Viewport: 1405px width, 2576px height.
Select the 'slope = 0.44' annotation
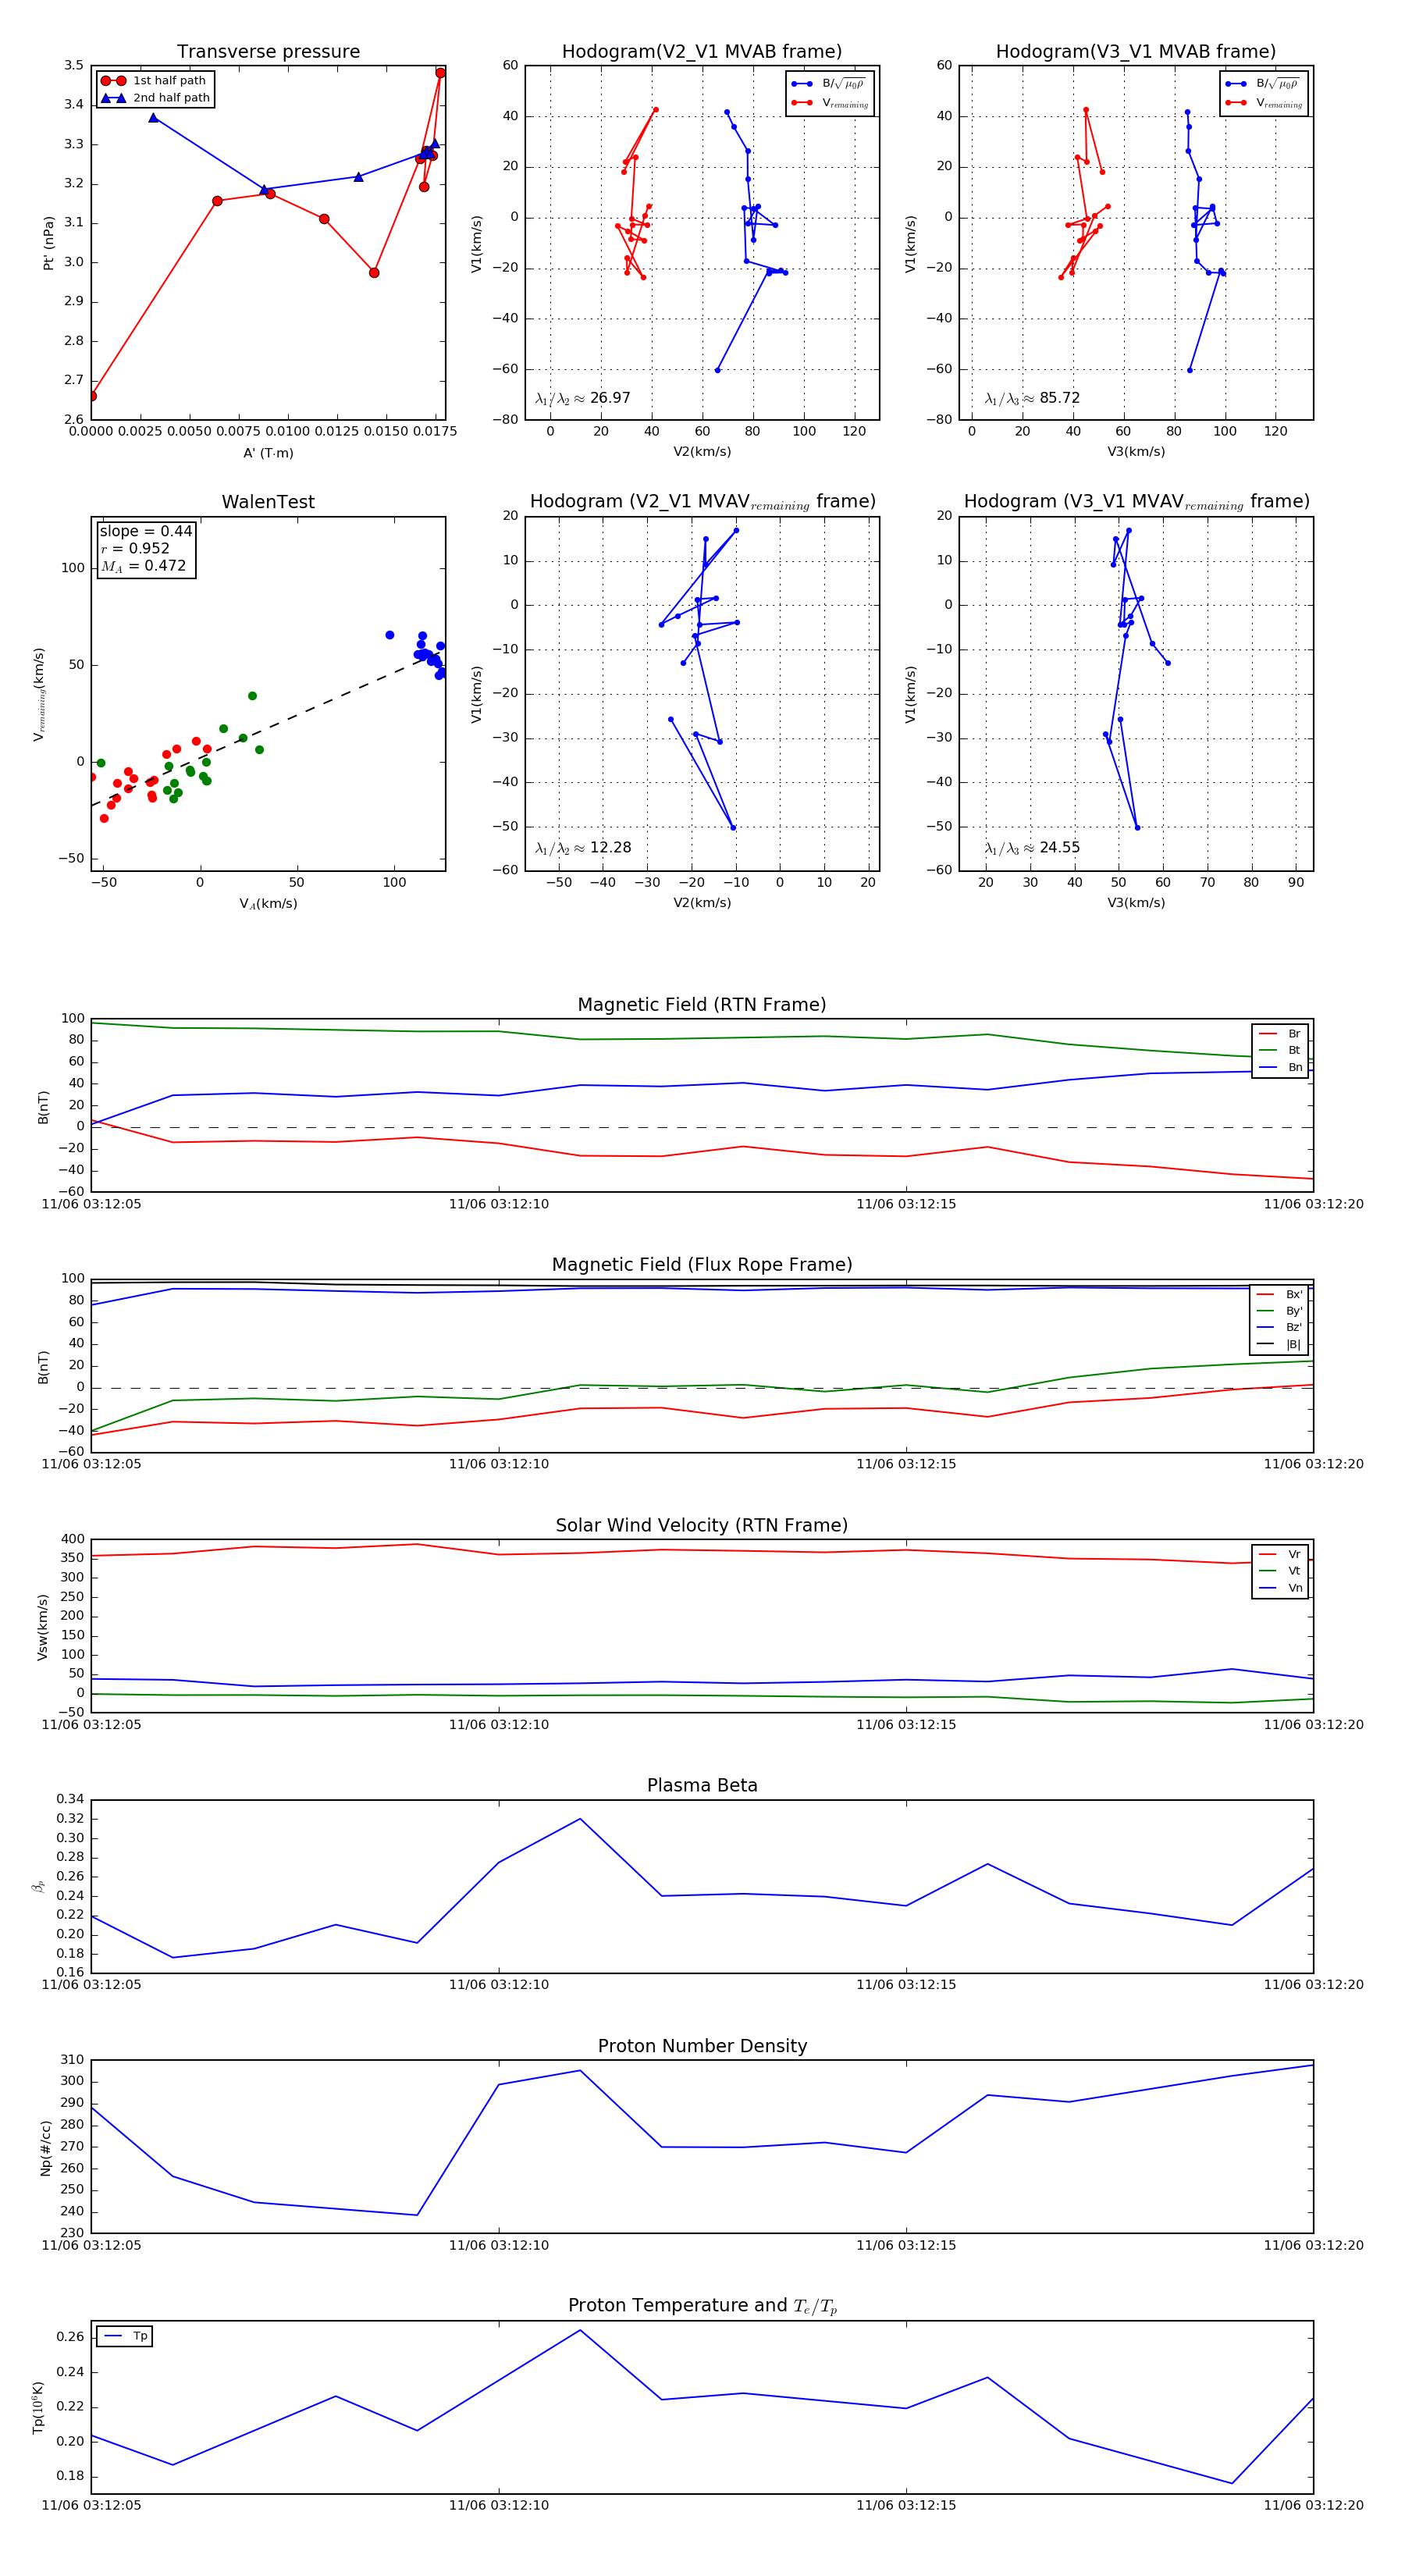146,531
